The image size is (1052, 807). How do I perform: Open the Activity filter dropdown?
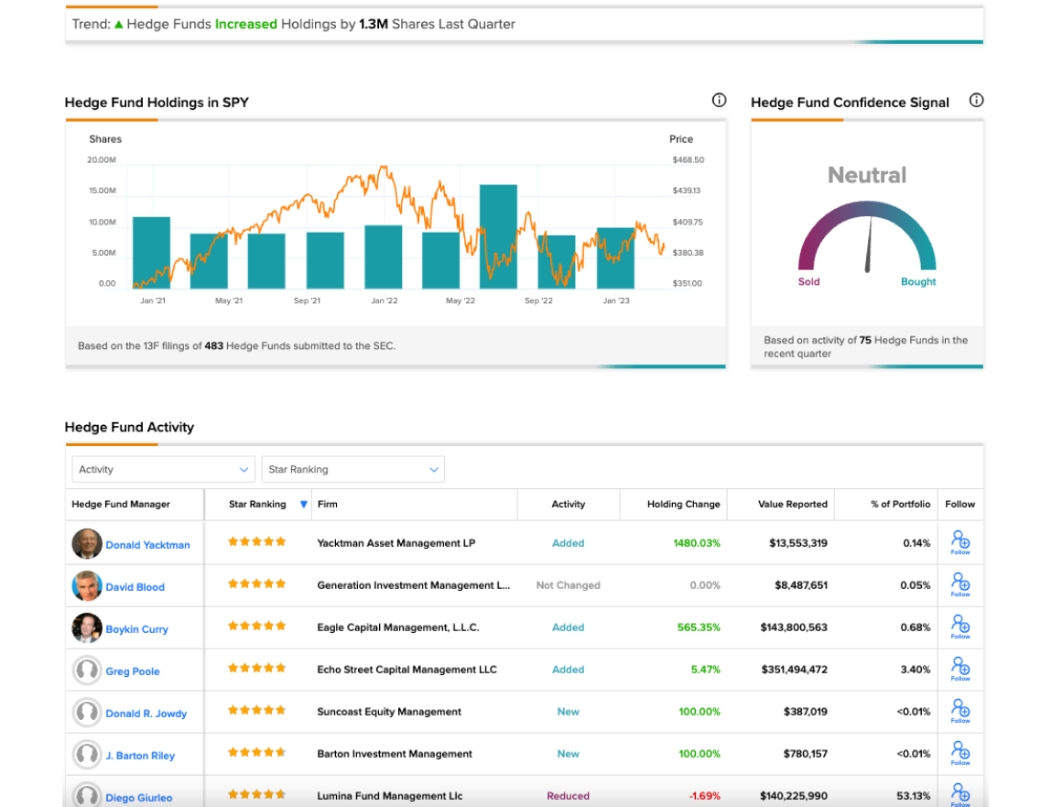[164, 469]
